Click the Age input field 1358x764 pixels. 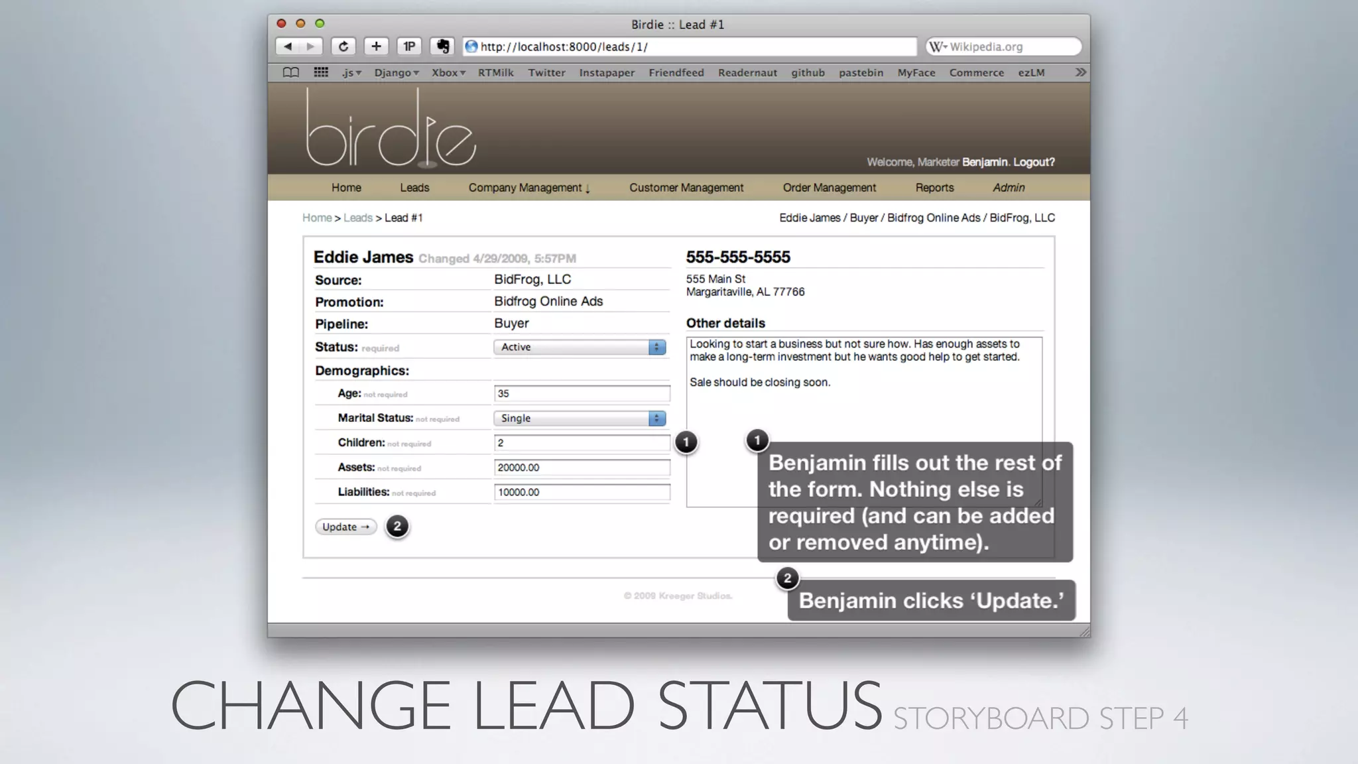tap(582, 394)
